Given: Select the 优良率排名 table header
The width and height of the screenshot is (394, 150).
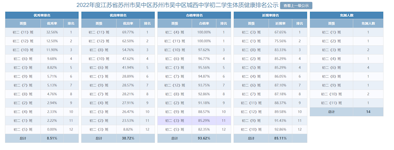Looking at the screenshot, I should click(118, 15).
